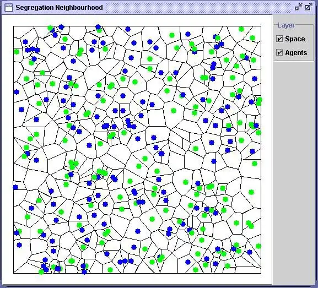Toggle the Space layer checkbox
Screen dimensions: 318x288
pyautogui.click(x=279, y=39)
